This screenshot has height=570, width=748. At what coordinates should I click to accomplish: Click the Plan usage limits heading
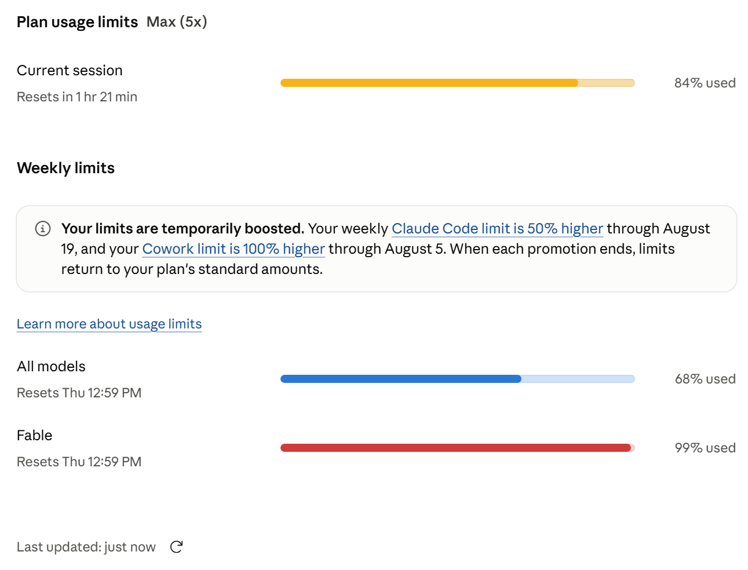(x=78, y=22)
